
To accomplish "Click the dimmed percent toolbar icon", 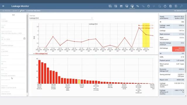I will coord(143,6).
